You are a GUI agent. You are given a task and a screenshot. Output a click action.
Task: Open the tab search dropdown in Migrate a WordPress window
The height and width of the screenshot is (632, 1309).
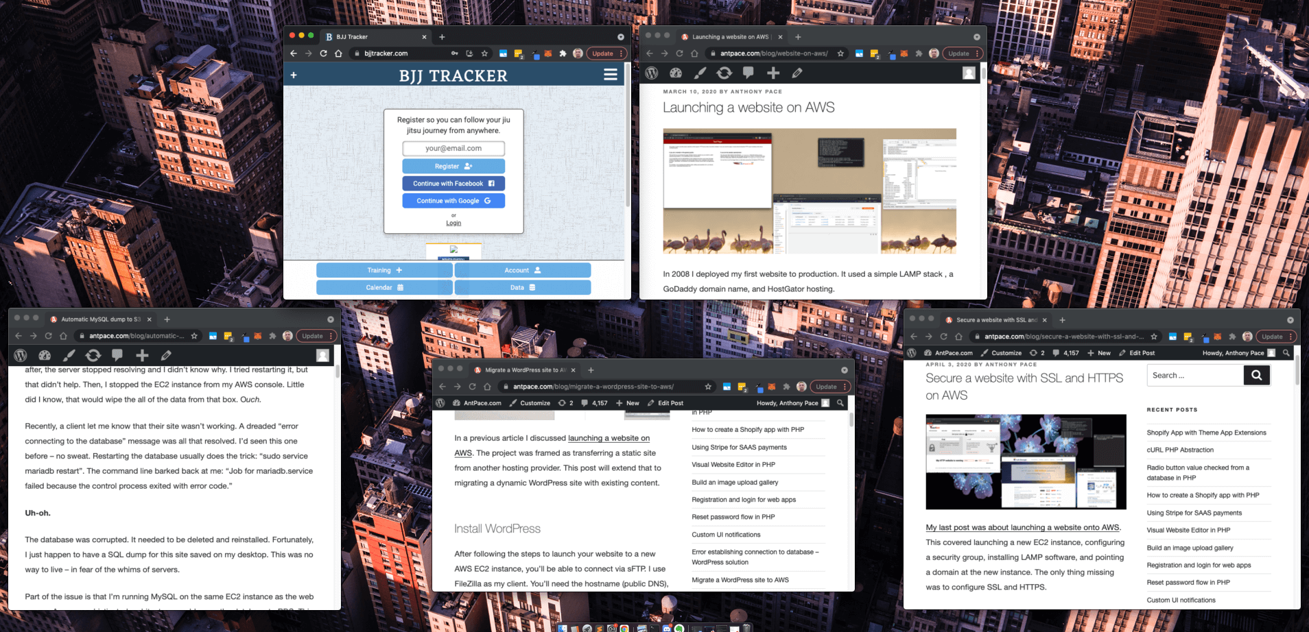[x=845, y=370]
